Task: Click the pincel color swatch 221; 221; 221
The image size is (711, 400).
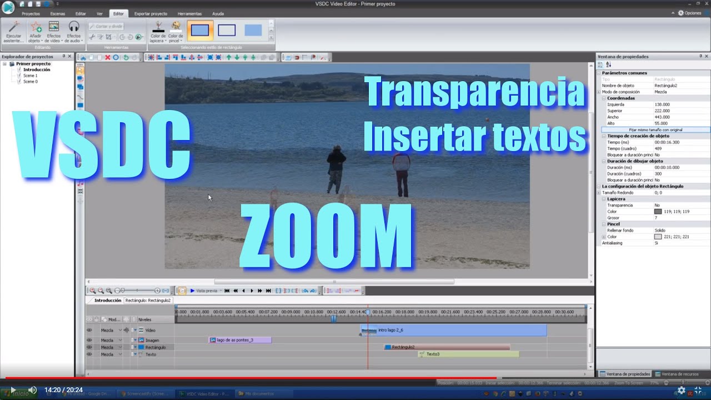Action: point(658,237)
